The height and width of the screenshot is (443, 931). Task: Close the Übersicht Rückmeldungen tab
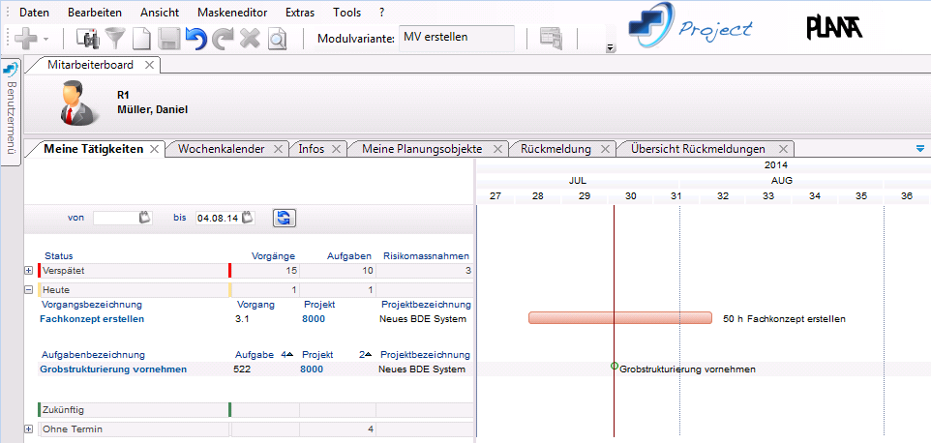pos(783,149)
